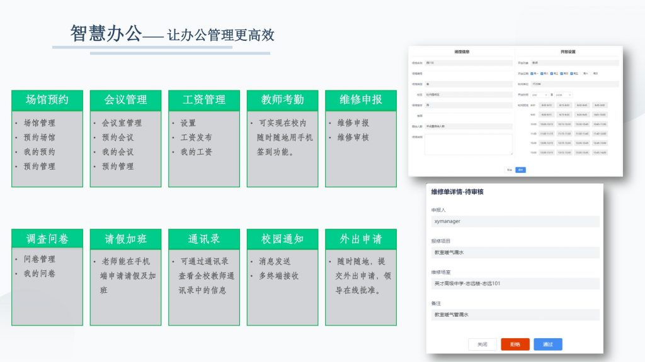
Task: Uncheck the 周一 open-day checkbox
Action: 532,74
